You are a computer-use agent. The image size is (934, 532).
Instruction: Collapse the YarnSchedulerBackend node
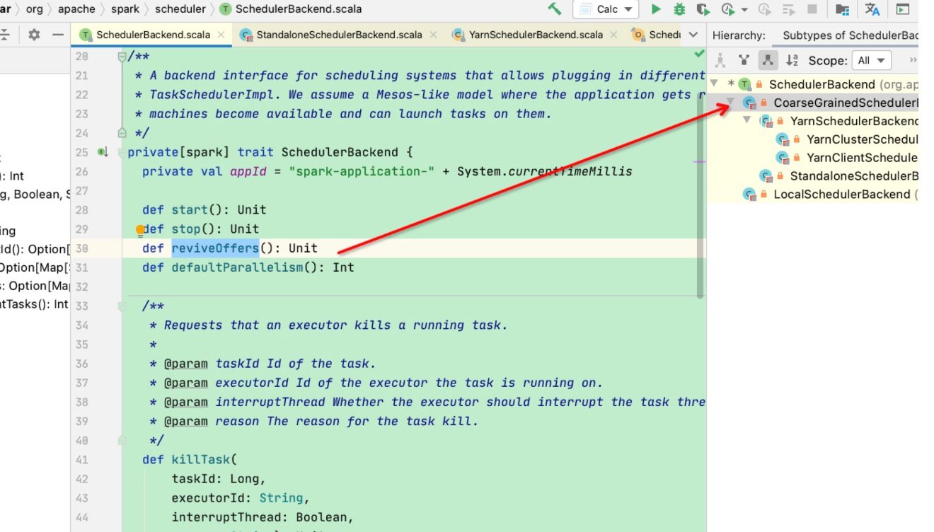pyautogui.click(x=749, y=121)
